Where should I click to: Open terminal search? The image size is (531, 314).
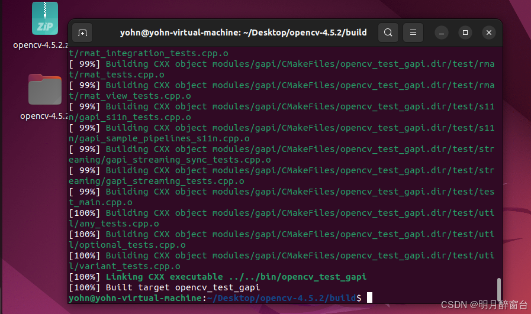(x=388, y=33)
